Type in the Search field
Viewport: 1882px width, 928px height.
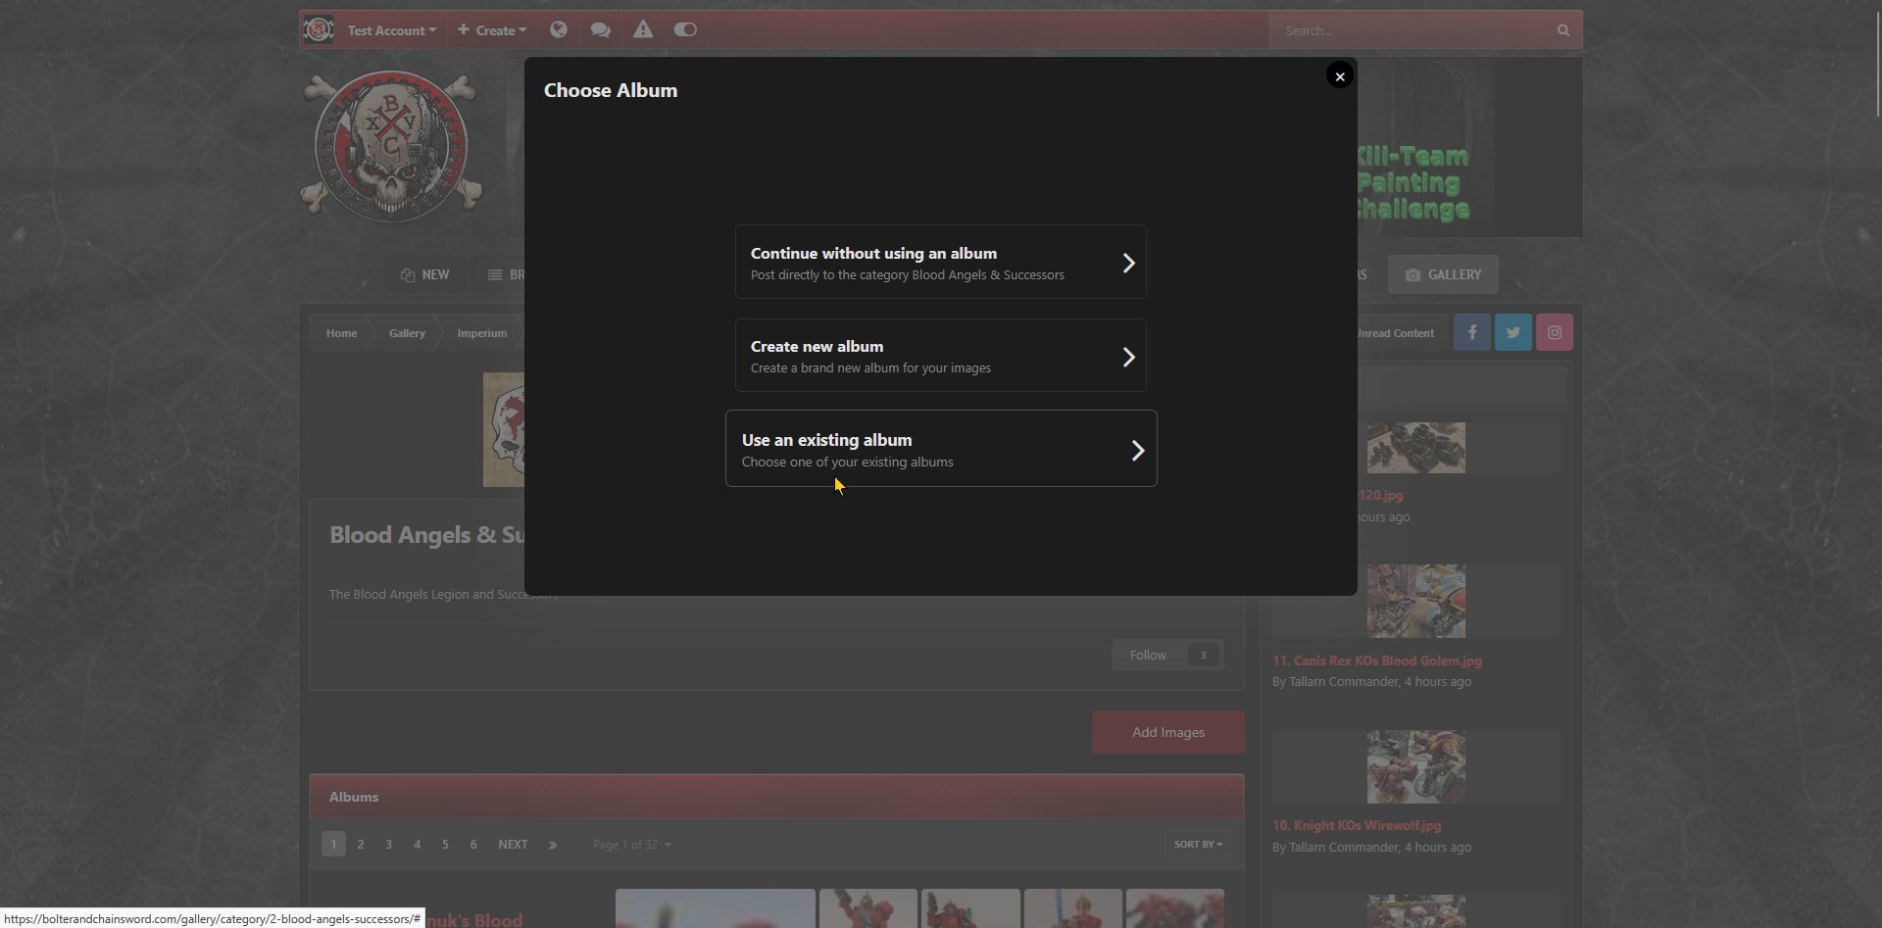(1411, 30)
